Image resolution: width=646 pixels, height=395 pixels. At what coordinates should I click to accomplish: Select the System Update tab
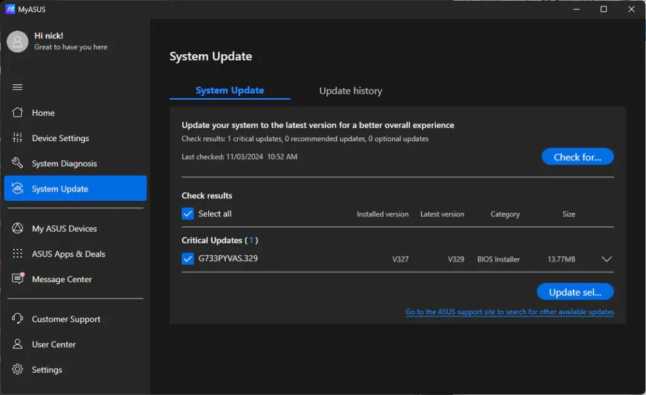tap(230, 91)
